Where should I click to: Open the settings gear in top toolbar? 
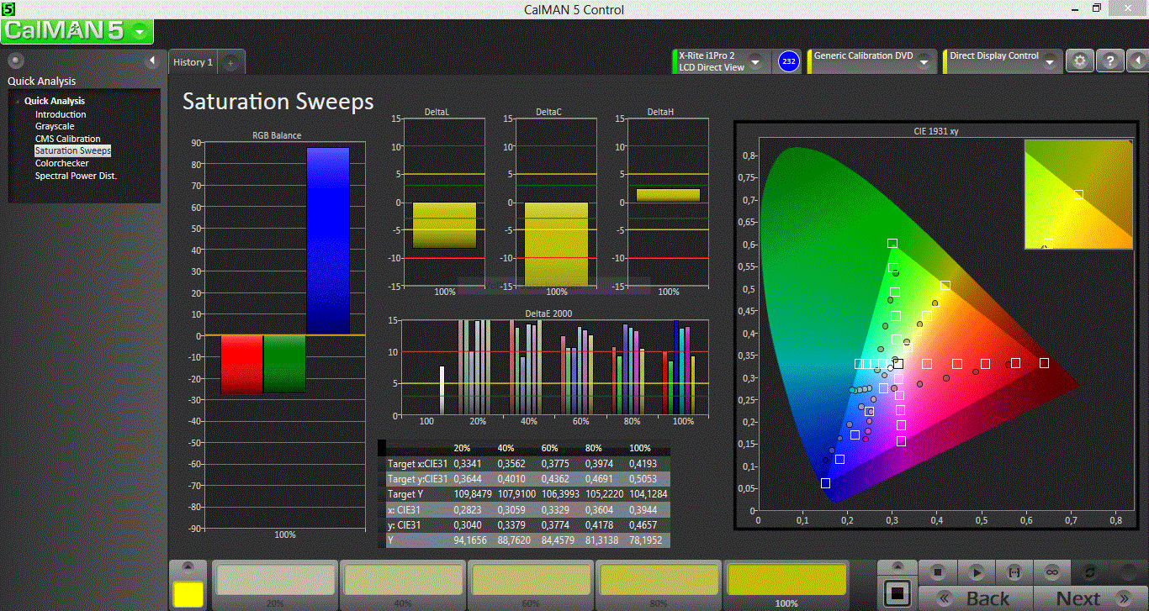(x=1080, y=61)
